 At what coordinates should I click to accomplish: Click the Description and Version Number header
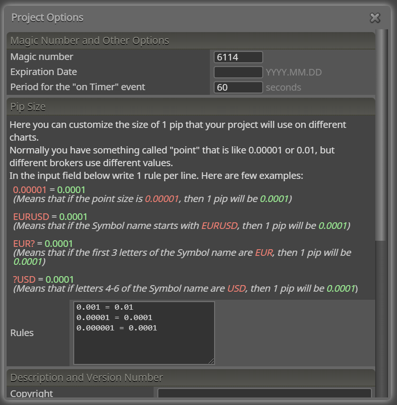tap(191, 378)
